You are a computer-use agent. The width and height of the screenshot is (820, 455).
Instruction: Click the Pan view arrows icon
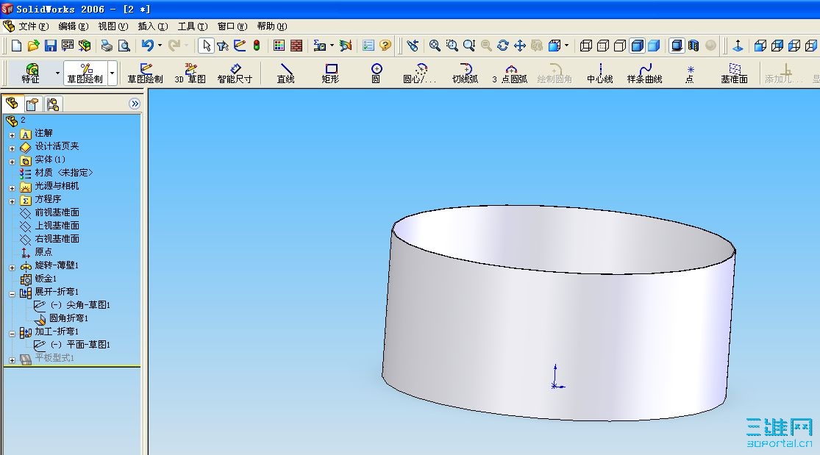tap(520, 46)
